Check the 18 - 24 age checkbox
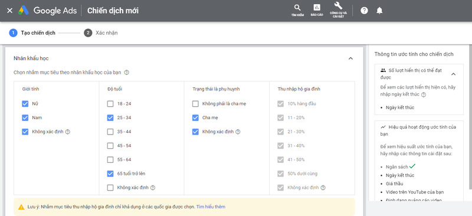The height and width of the screenshot is (216, 472). (110, 104)
